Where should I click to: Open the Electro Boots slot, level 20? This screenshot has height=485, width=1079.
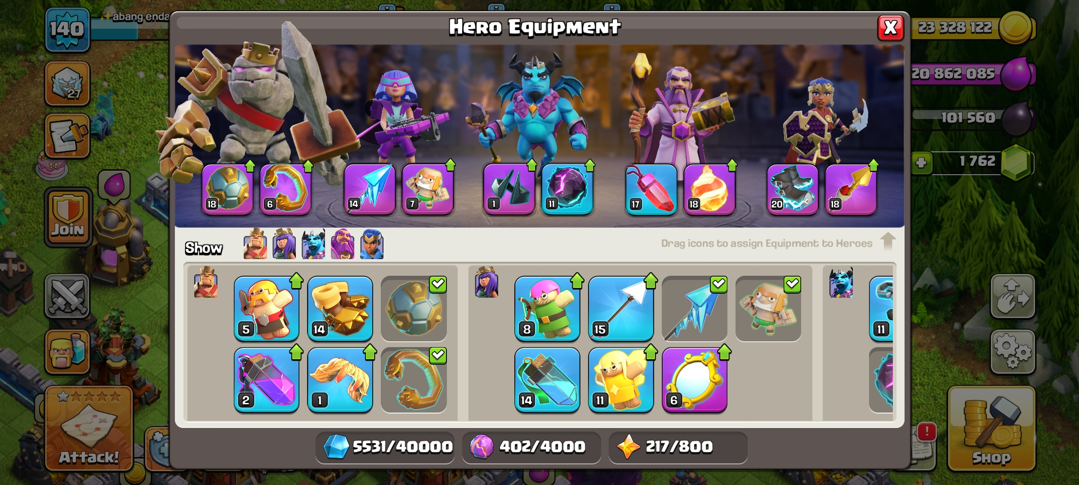pos(793,189)
